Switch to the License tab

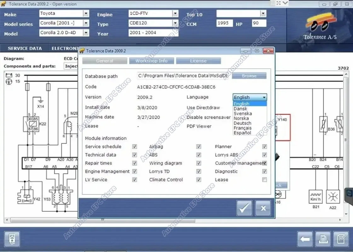click(x=198, y=61)
